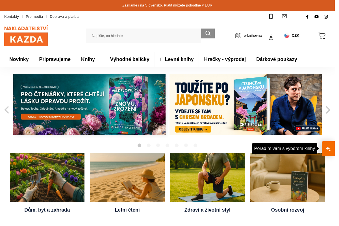This screenshot has height=226, width=339.
Task: Open the shopping cart icon
Action: click(x=322, y=36)
